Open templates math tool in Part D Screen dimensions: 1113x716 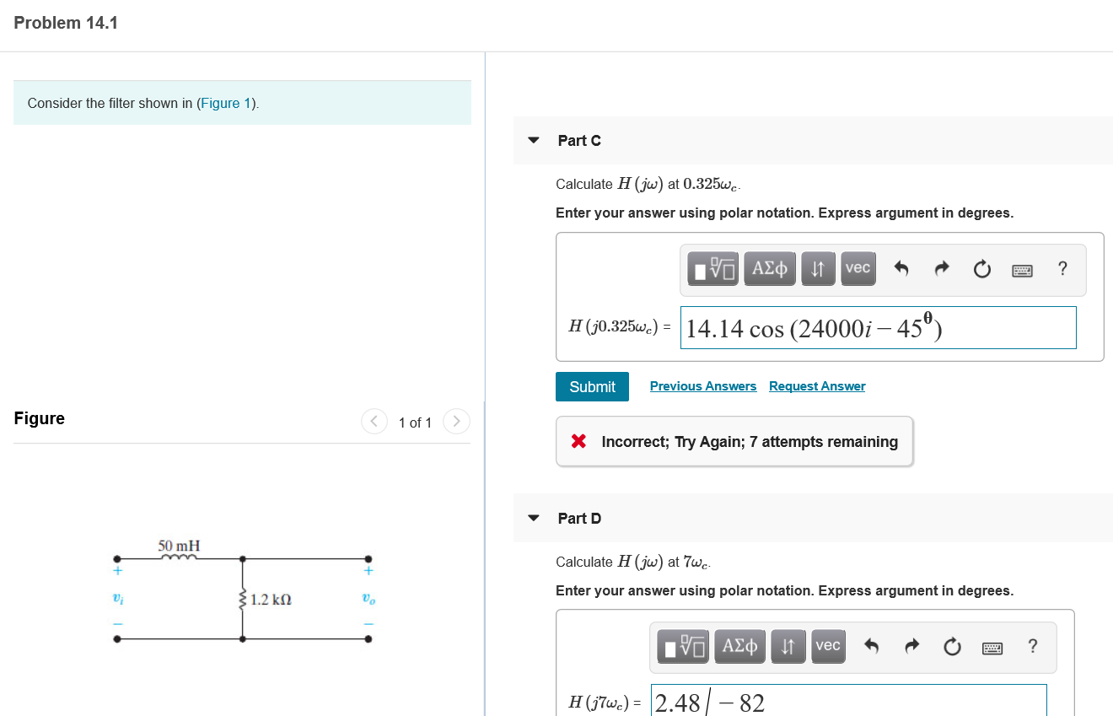coord(684,647)
